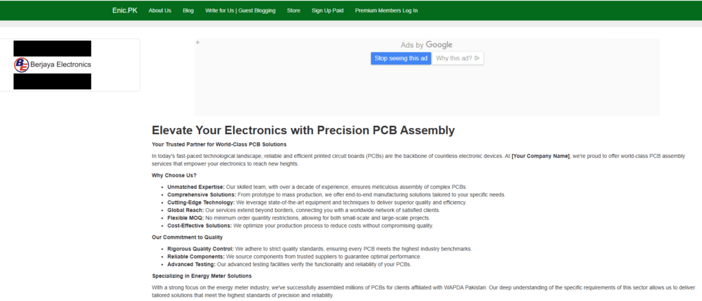This screenshot has width=702, height=301.
Task: Click the Sign Up Paid link
Action: [x=328, y=11]
